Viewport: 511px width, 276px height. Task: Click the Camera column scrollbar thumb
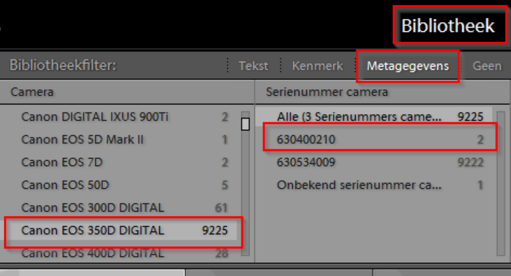245,124
